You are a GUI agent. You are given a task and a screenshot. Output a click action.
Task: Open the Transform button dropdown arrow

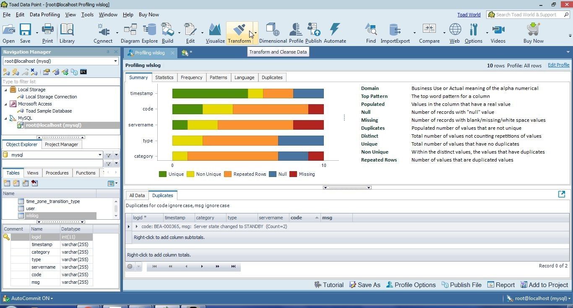click(255, 33)
